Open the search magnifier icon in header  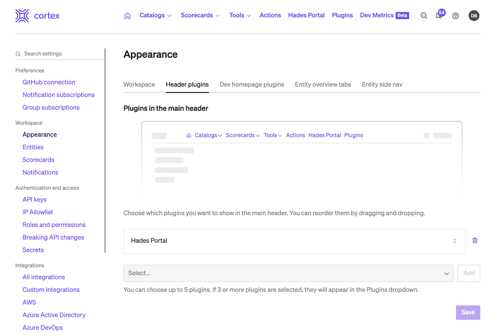click(424, 16)
